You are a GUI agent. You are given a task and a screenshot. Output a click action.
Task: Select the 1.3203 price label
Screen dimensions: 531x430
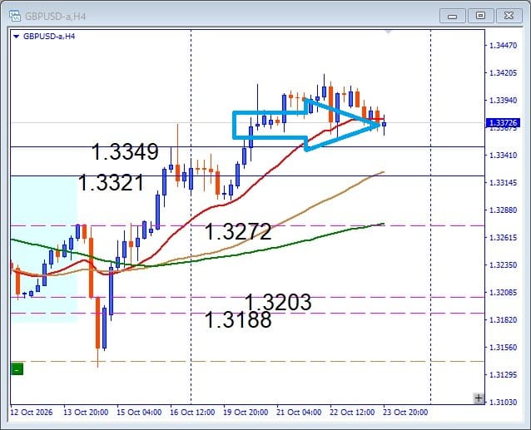pos(278,302)
